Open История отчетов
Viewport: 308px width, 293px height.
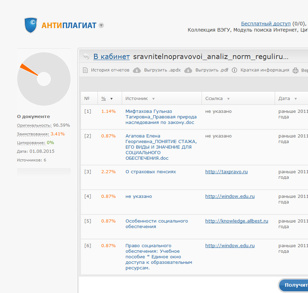pyautogui.click(x=110, y=70)
